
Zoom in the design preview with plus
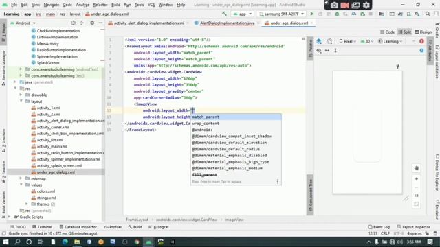point(417,179)
